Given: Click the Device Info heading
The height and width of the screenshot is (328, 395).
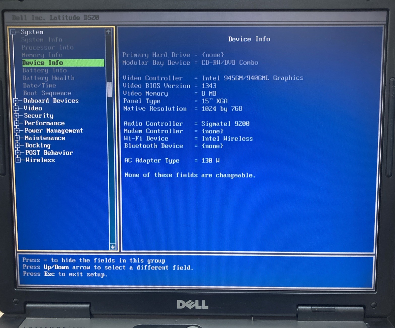Looking at the screenshot, I should click(x=249, y=39).
